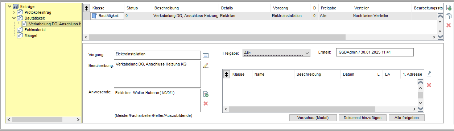Click Dokument hinzufügen button

362,118
